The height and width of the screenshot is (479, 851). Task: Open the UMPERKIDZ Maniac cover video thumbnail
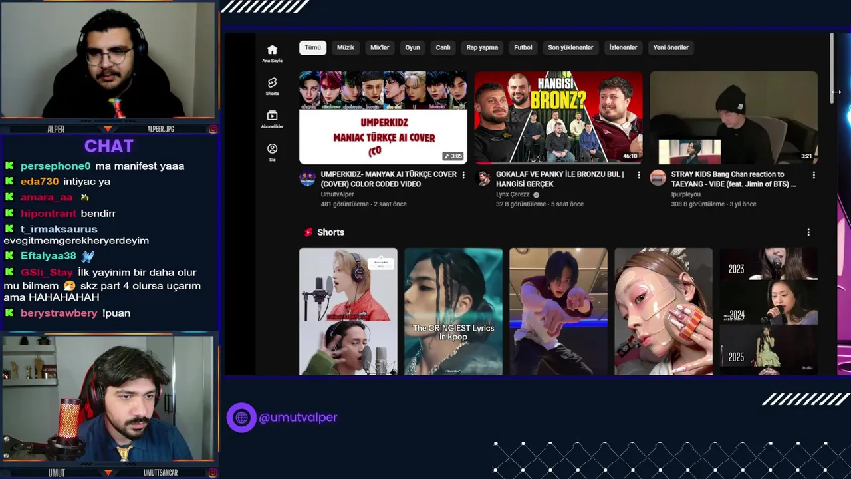[383, 117]
